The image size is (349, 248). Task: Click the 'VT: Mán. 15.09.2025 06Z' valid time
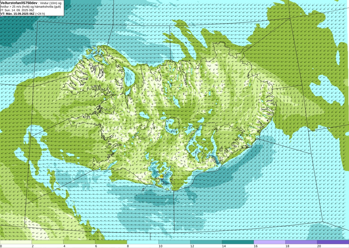pos(17,14)
